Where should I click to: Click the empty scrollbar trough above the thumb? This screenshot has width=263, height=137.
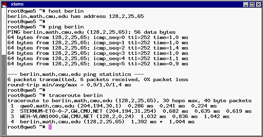coord(4,31)
